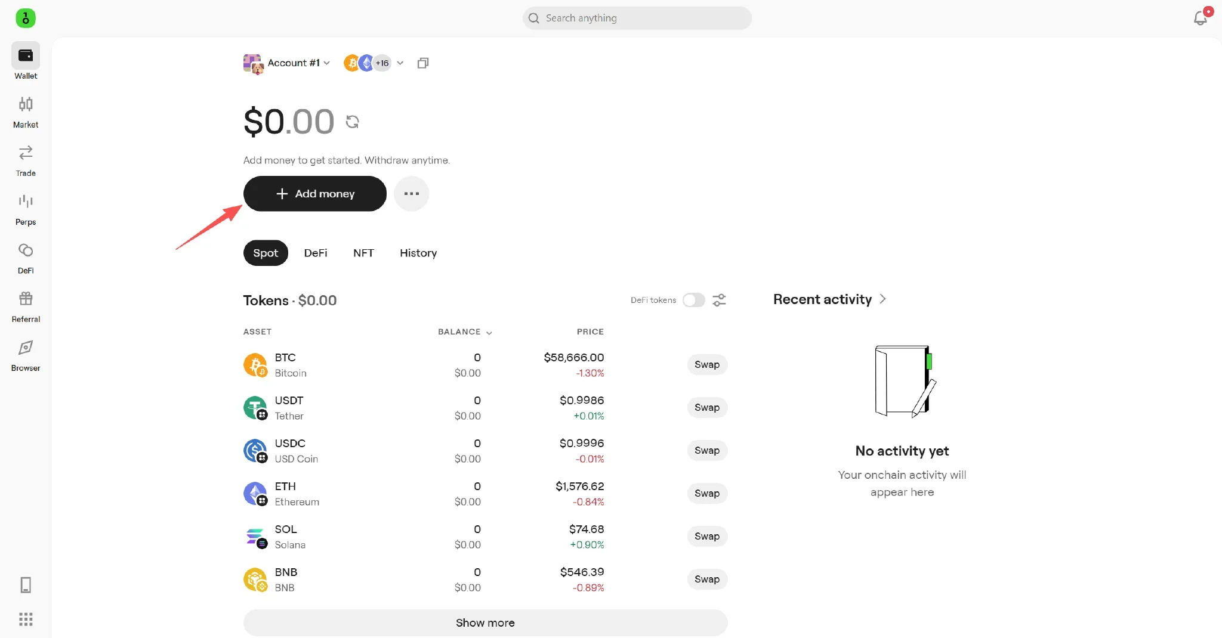Click the copy address icon
The width and height of the screenshot is (1222, 638).
[x=423, y=63]
